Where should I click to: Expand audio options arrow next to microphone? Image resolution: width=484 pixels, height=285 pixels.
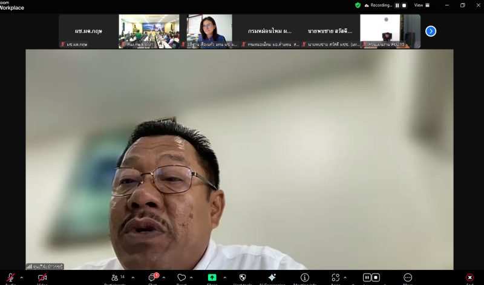coord(22,278)
